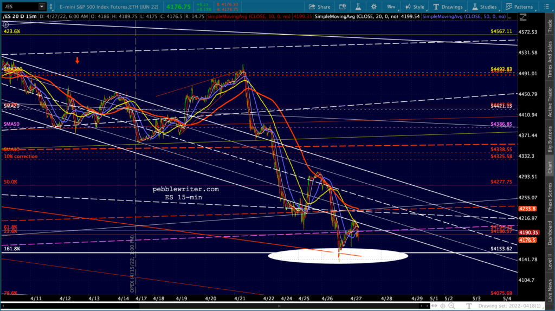The image size is (555, 311).
Task: Open the Level II sidebar tab
Action: click(x=550, y=261)
